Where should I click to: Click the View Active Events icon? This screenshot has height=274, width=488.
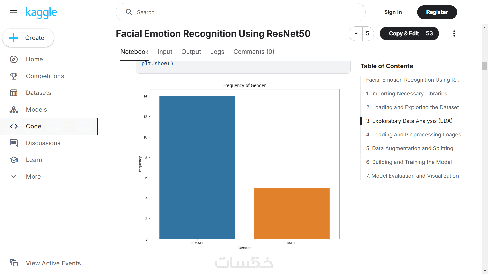click(x=14, y=263)
